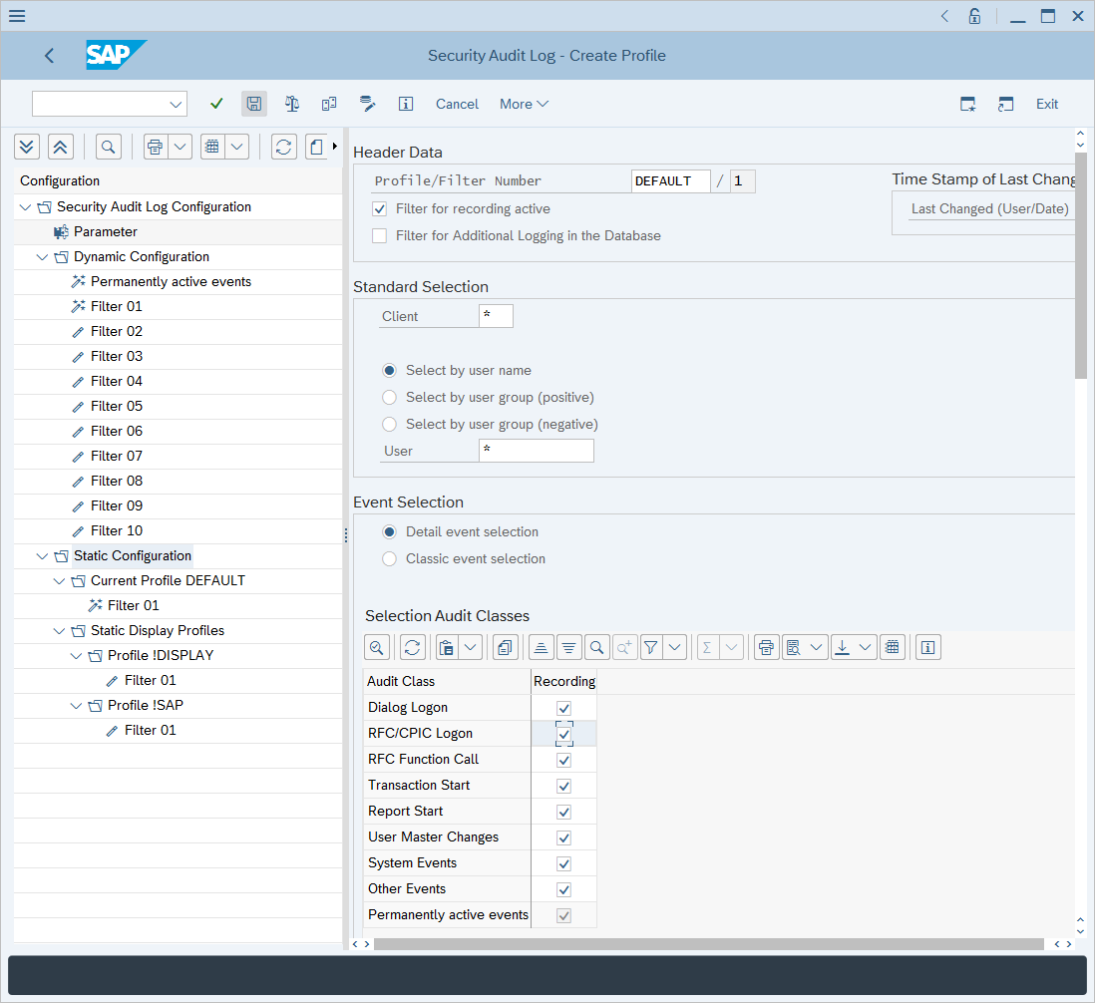Click the Cancel button
The height and width of the screenshot is (1003, 1095).
[457, 104]
